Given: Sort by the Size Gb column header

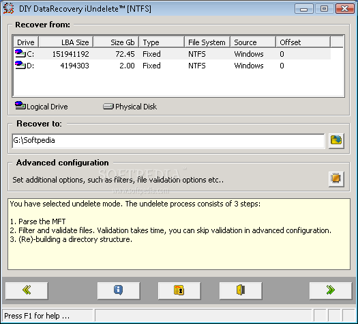Looking at the screenshot, I should (x=116, y=42).
